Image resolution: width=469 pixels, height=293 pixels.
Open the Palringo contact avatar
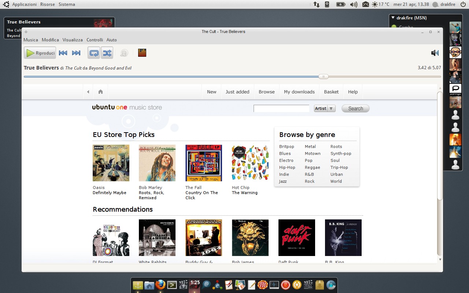coord(455,90)
